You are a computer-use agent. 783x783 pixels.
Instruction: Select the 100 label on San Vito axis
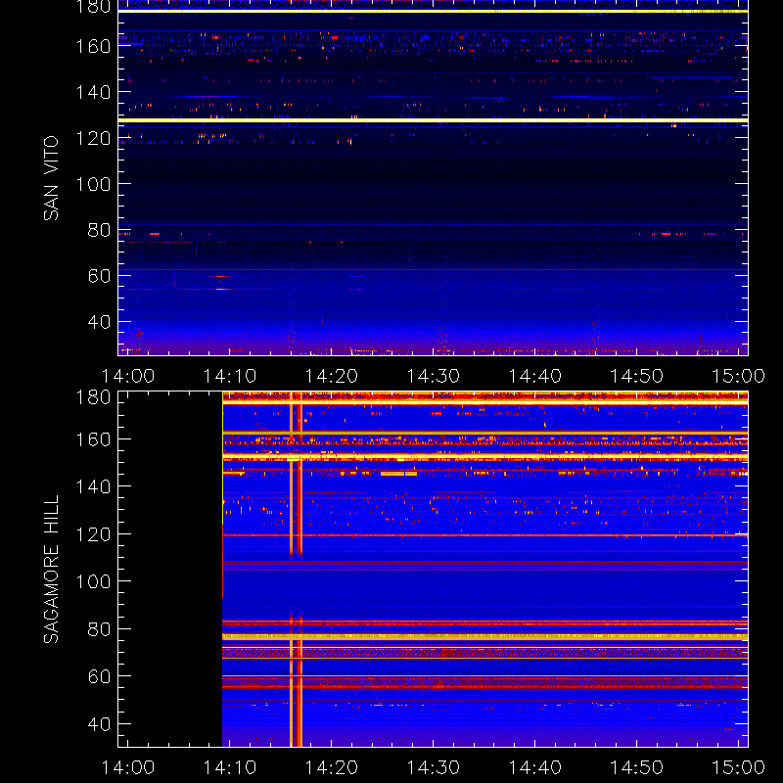click(93, 184)
